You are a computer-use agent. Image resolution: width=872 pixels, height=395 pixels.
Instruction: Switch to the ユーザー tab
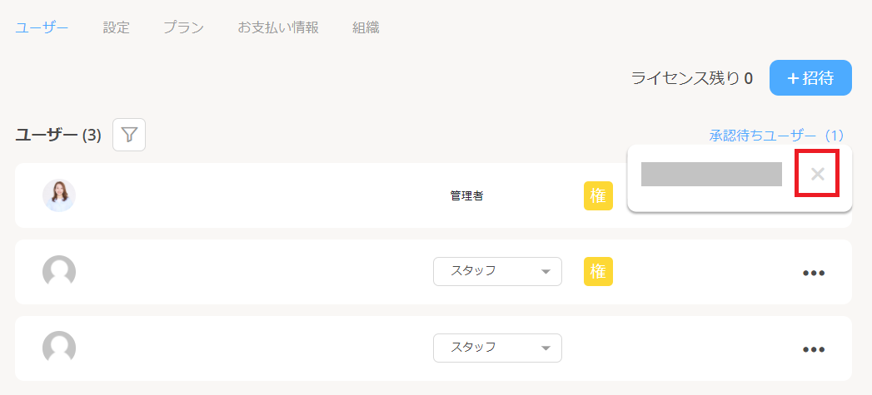pyautogui.click(x=42, y=27)
